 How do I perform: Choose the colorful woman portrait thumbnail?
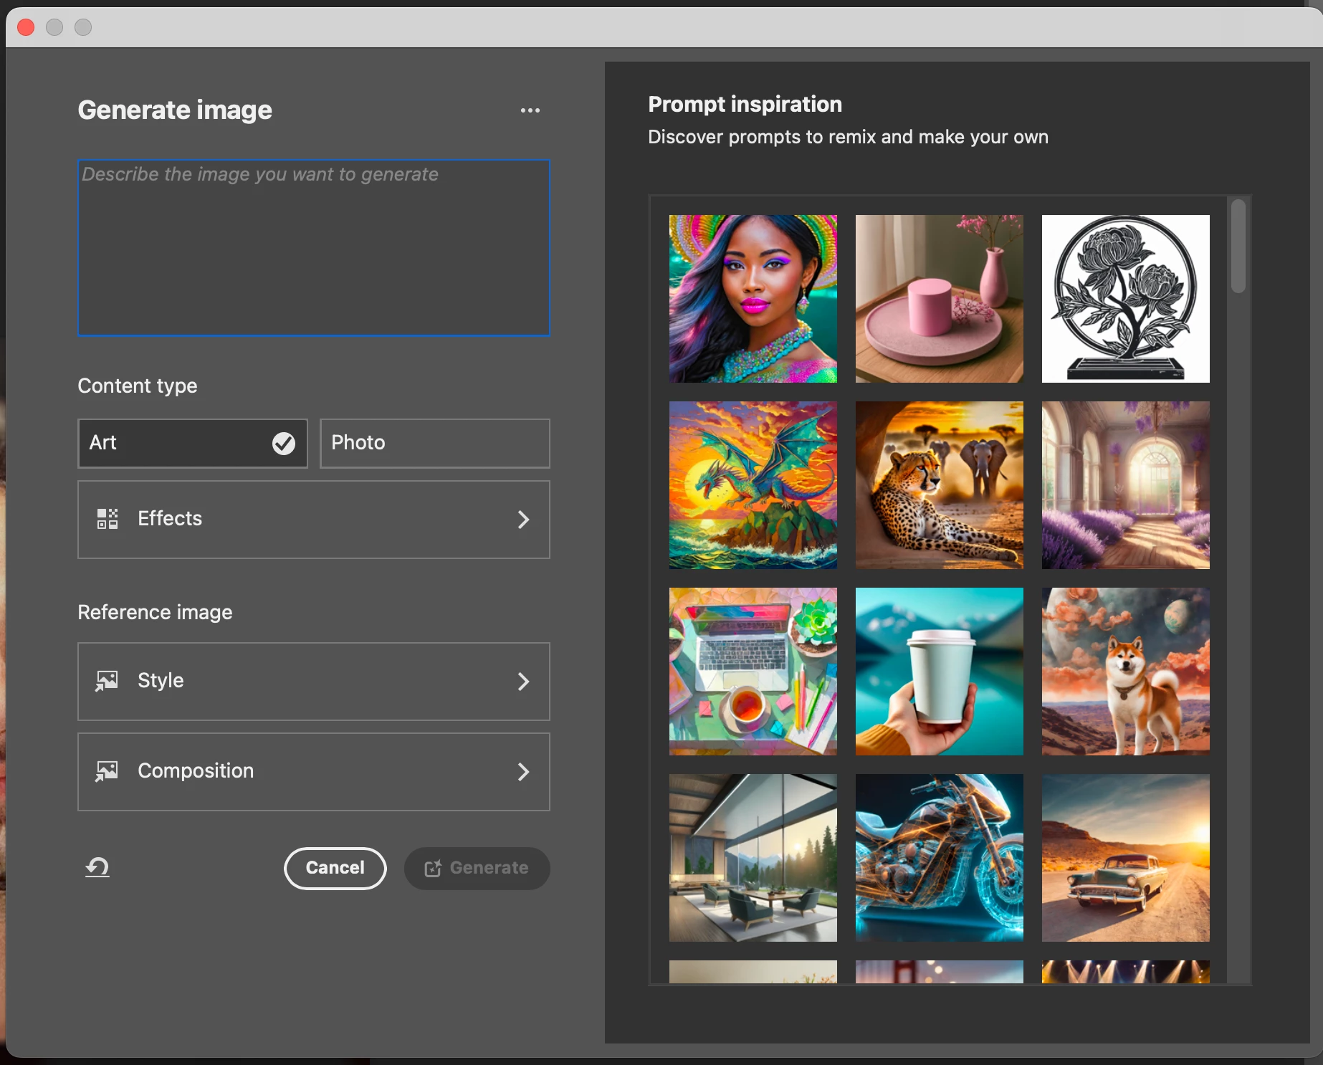click(x=753, y=299)
